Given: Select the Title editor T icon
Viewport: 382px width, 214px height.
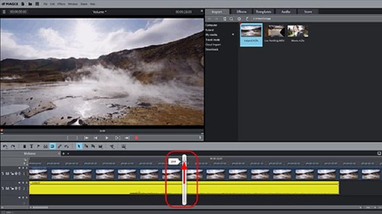Looking at the screenshot, I should point(32,146).
